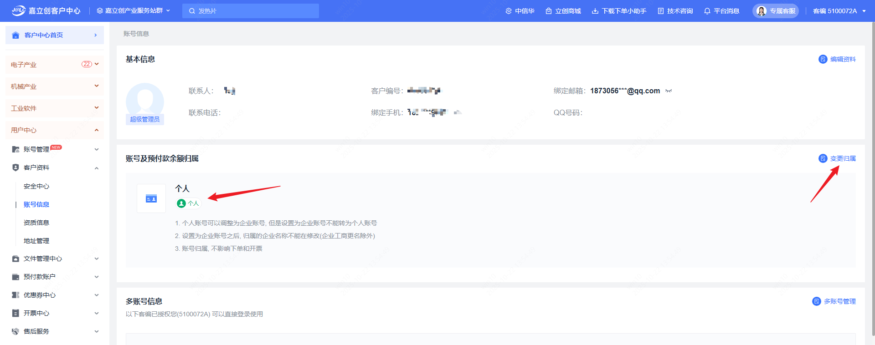Click the 开票中心 invoice icon

pos(15,313)
